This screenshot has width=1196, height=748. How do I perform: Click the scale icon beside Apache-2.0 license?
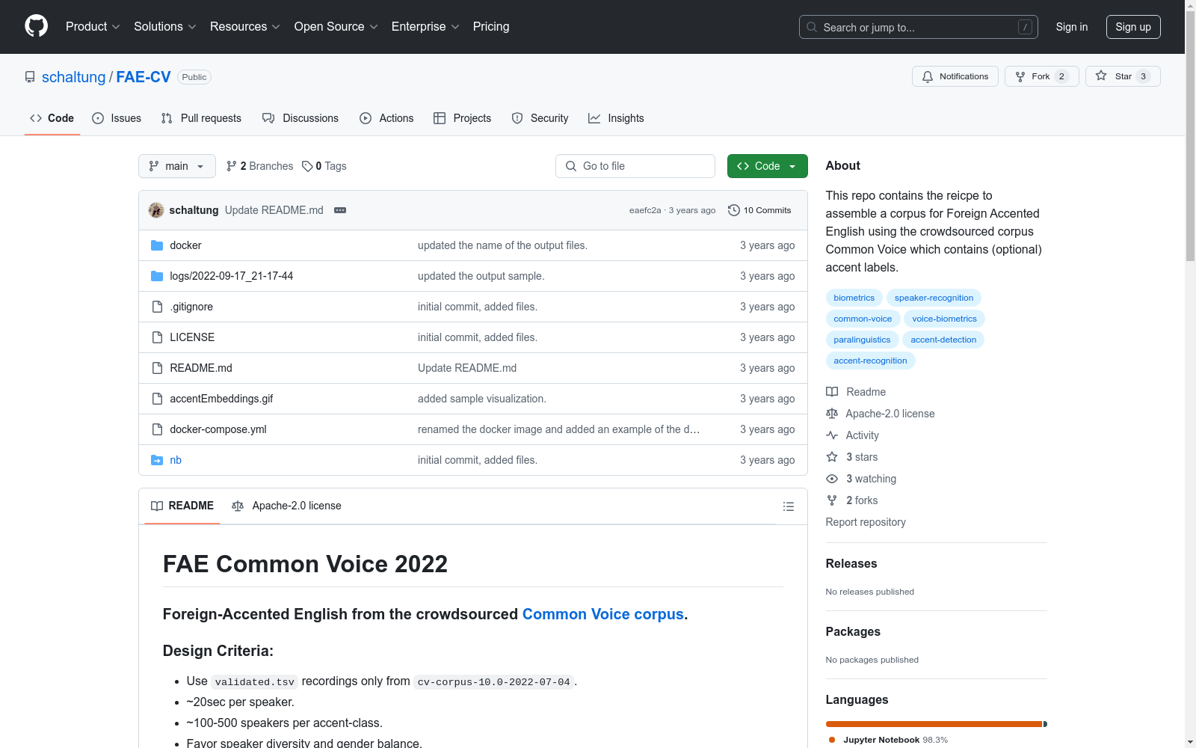832,414
